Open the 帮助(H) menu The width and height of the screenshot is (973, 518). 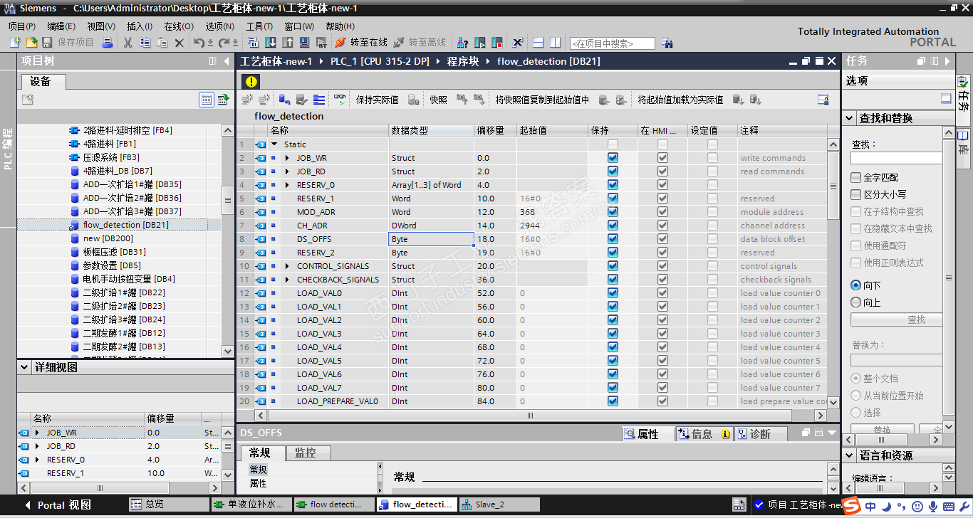coord(340,26)
